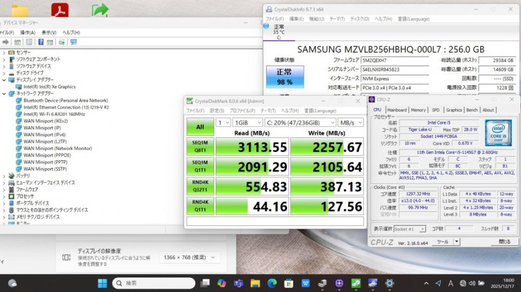This screenshot has height=292, width=521.
Task: Open the ディスク(D) menu in CrystalDiskInfo
Action: (360, 19)
